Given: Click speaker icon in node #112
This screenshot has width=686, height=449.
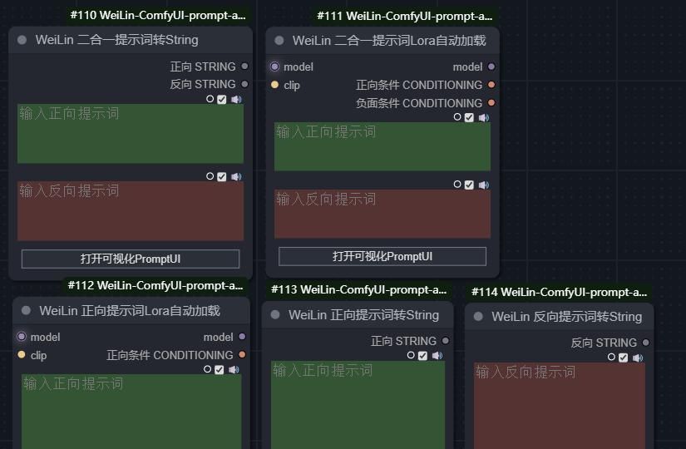Looking at the screenshot, I should pyautogui.click(x=234, y=370).
